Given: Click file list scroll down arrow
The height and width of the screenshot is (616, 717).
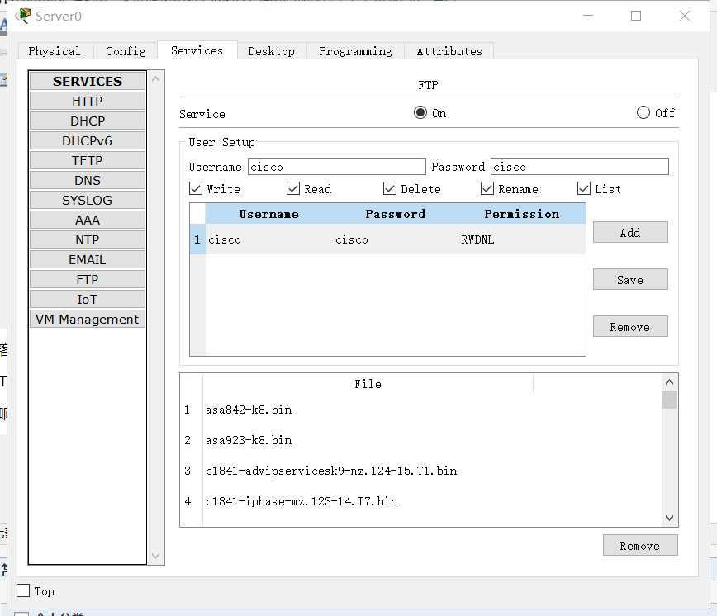Looking at the screenshot, I should tap(669, 518).
